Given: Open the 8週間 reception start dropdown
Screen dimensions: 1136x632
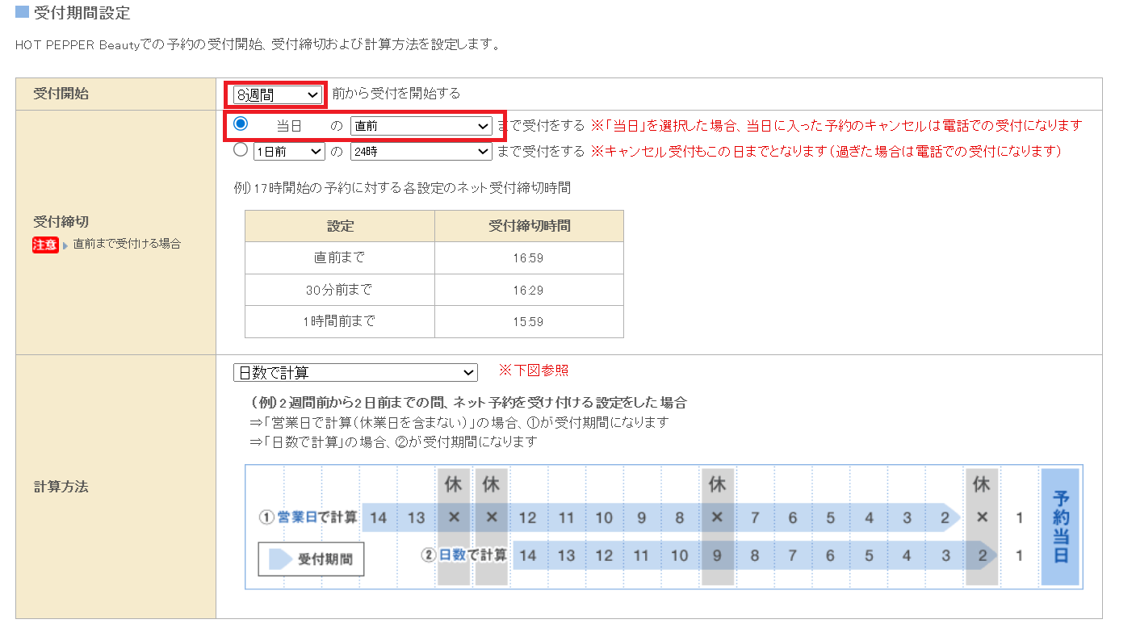Looking at the screenshot, I should [x=277, y=94].
